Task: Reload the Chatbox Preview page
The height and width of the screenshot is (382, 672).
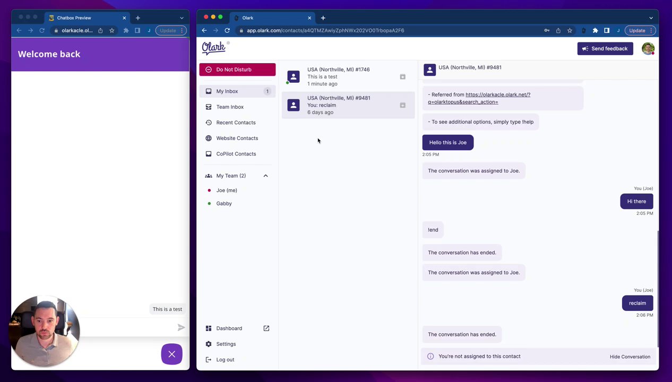Action: (x=42, y=30)
